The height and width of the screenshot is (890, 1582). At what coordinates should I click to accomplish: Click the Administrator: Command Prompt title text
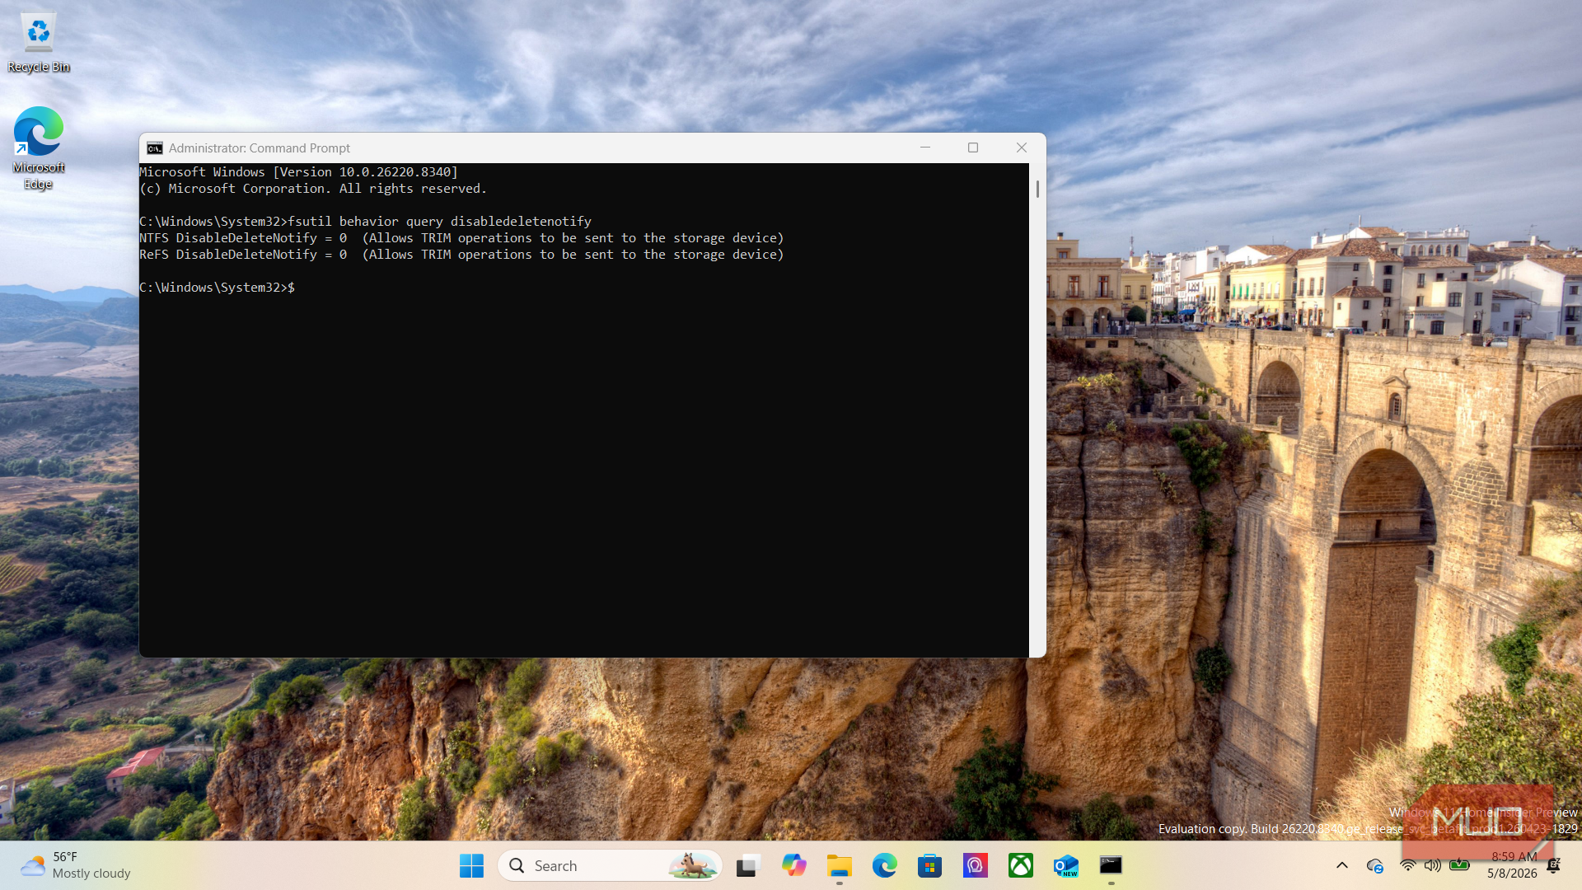[260, 148]
